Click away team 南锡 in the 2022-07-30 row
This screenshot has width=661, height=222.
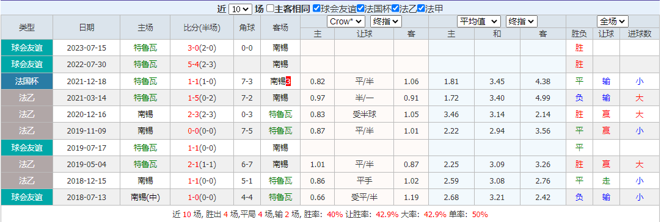[x=280, y=65]
